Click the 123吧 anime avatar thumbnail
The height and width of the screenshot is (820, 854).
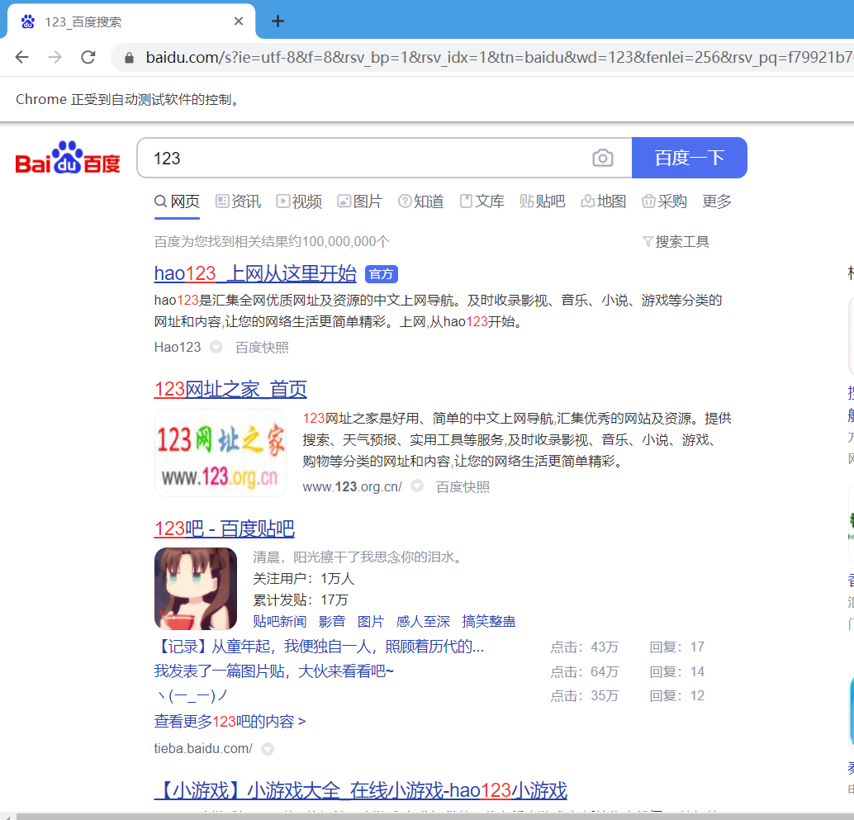[196, 589]
